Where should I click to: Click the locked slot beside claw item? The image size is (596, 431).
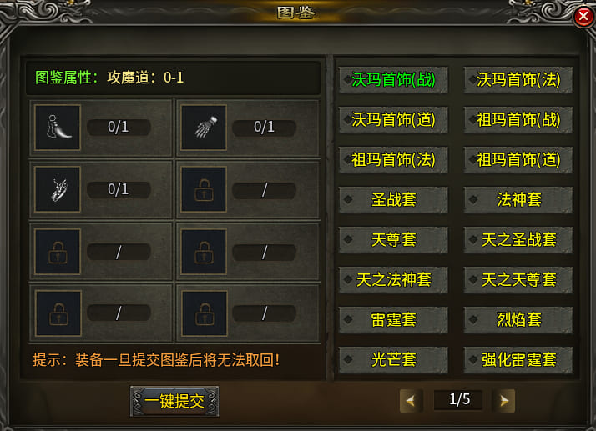(204, 189)
